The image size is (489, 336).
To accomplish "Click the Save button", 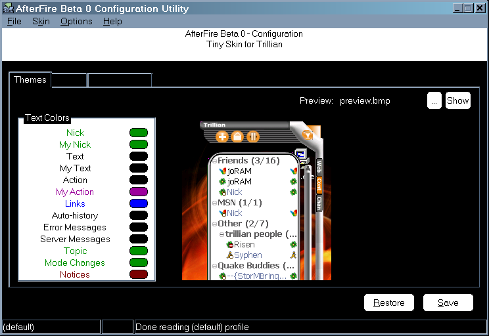I will 448,303.
